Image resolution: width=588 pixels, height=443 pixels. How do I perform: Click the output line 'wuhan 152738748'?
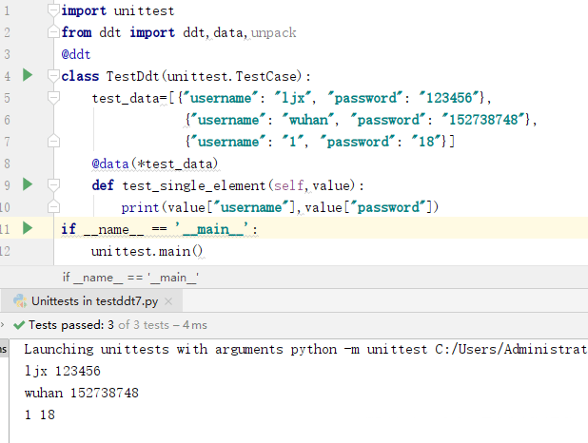[81, 393]
